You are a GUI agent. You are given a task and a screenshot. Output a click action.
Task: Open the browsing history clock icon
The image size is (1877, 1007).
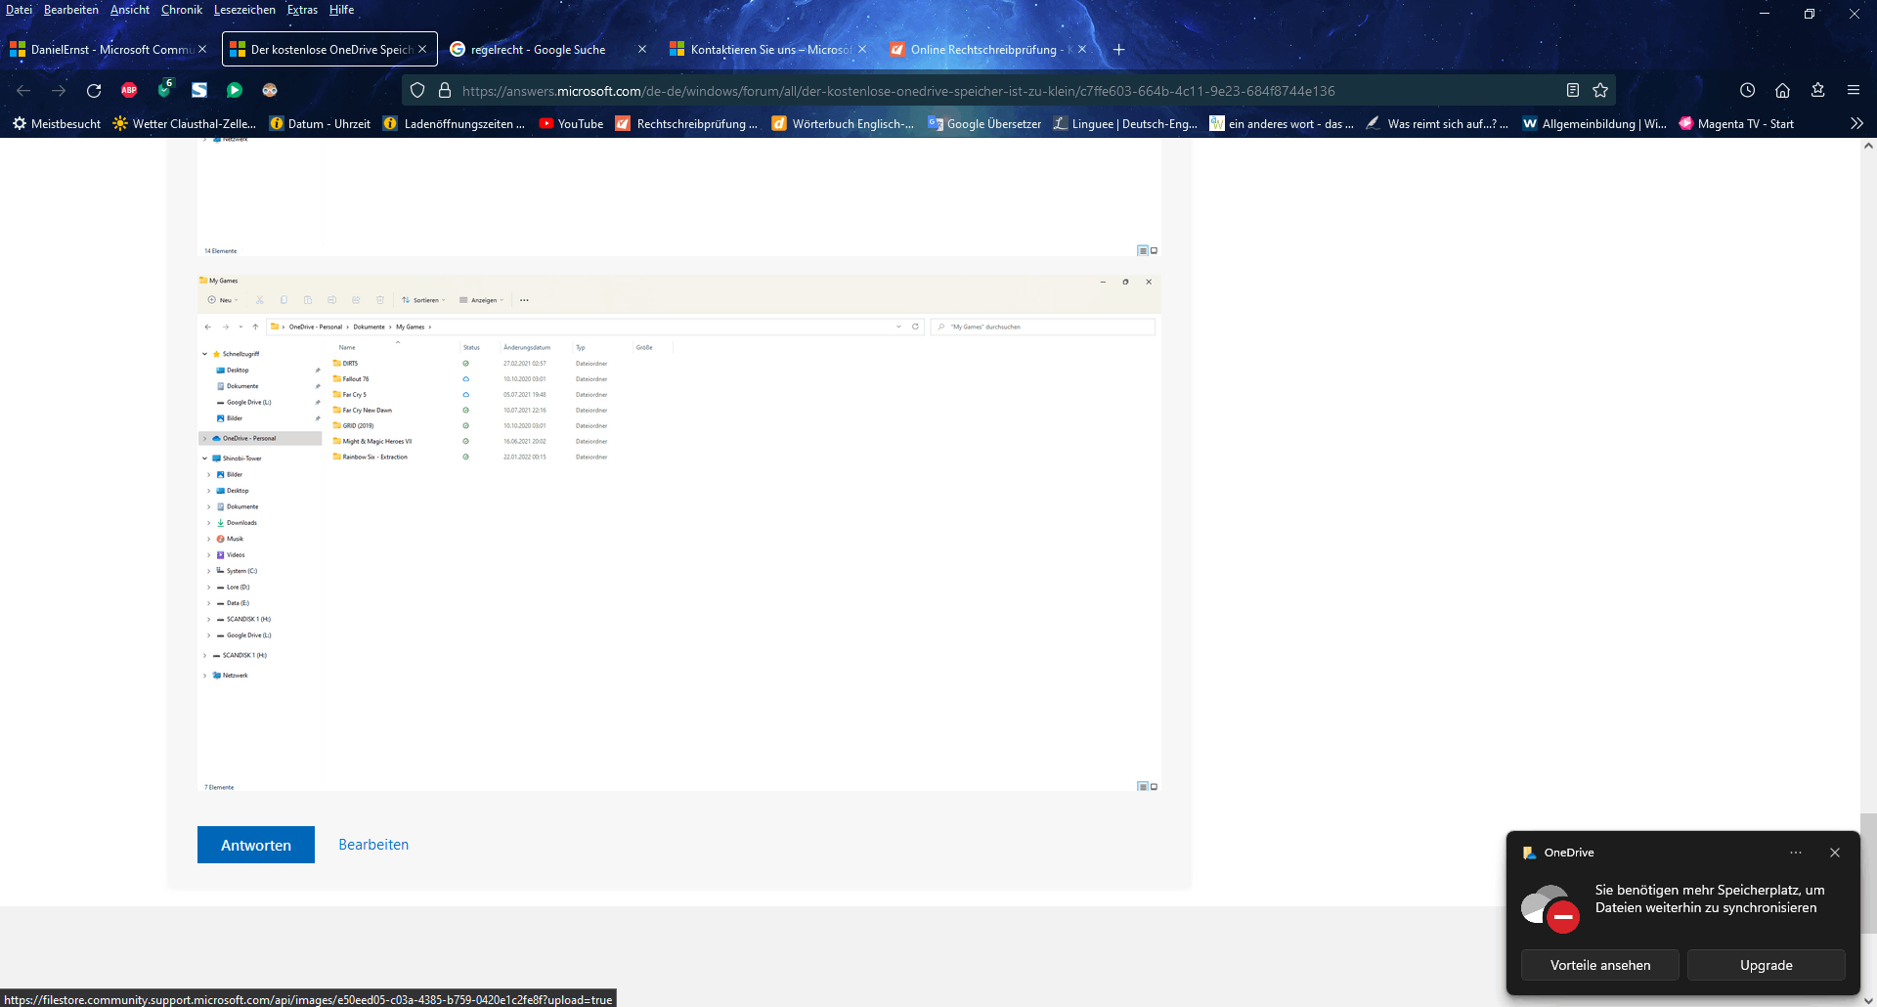click(x=1748, y=91)
